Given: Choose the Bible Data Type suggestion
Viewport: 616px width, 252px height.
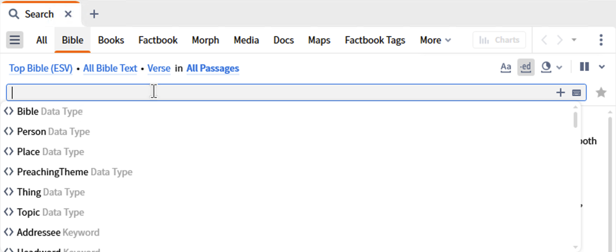Looking at the screenshot, I should point(287,112).
